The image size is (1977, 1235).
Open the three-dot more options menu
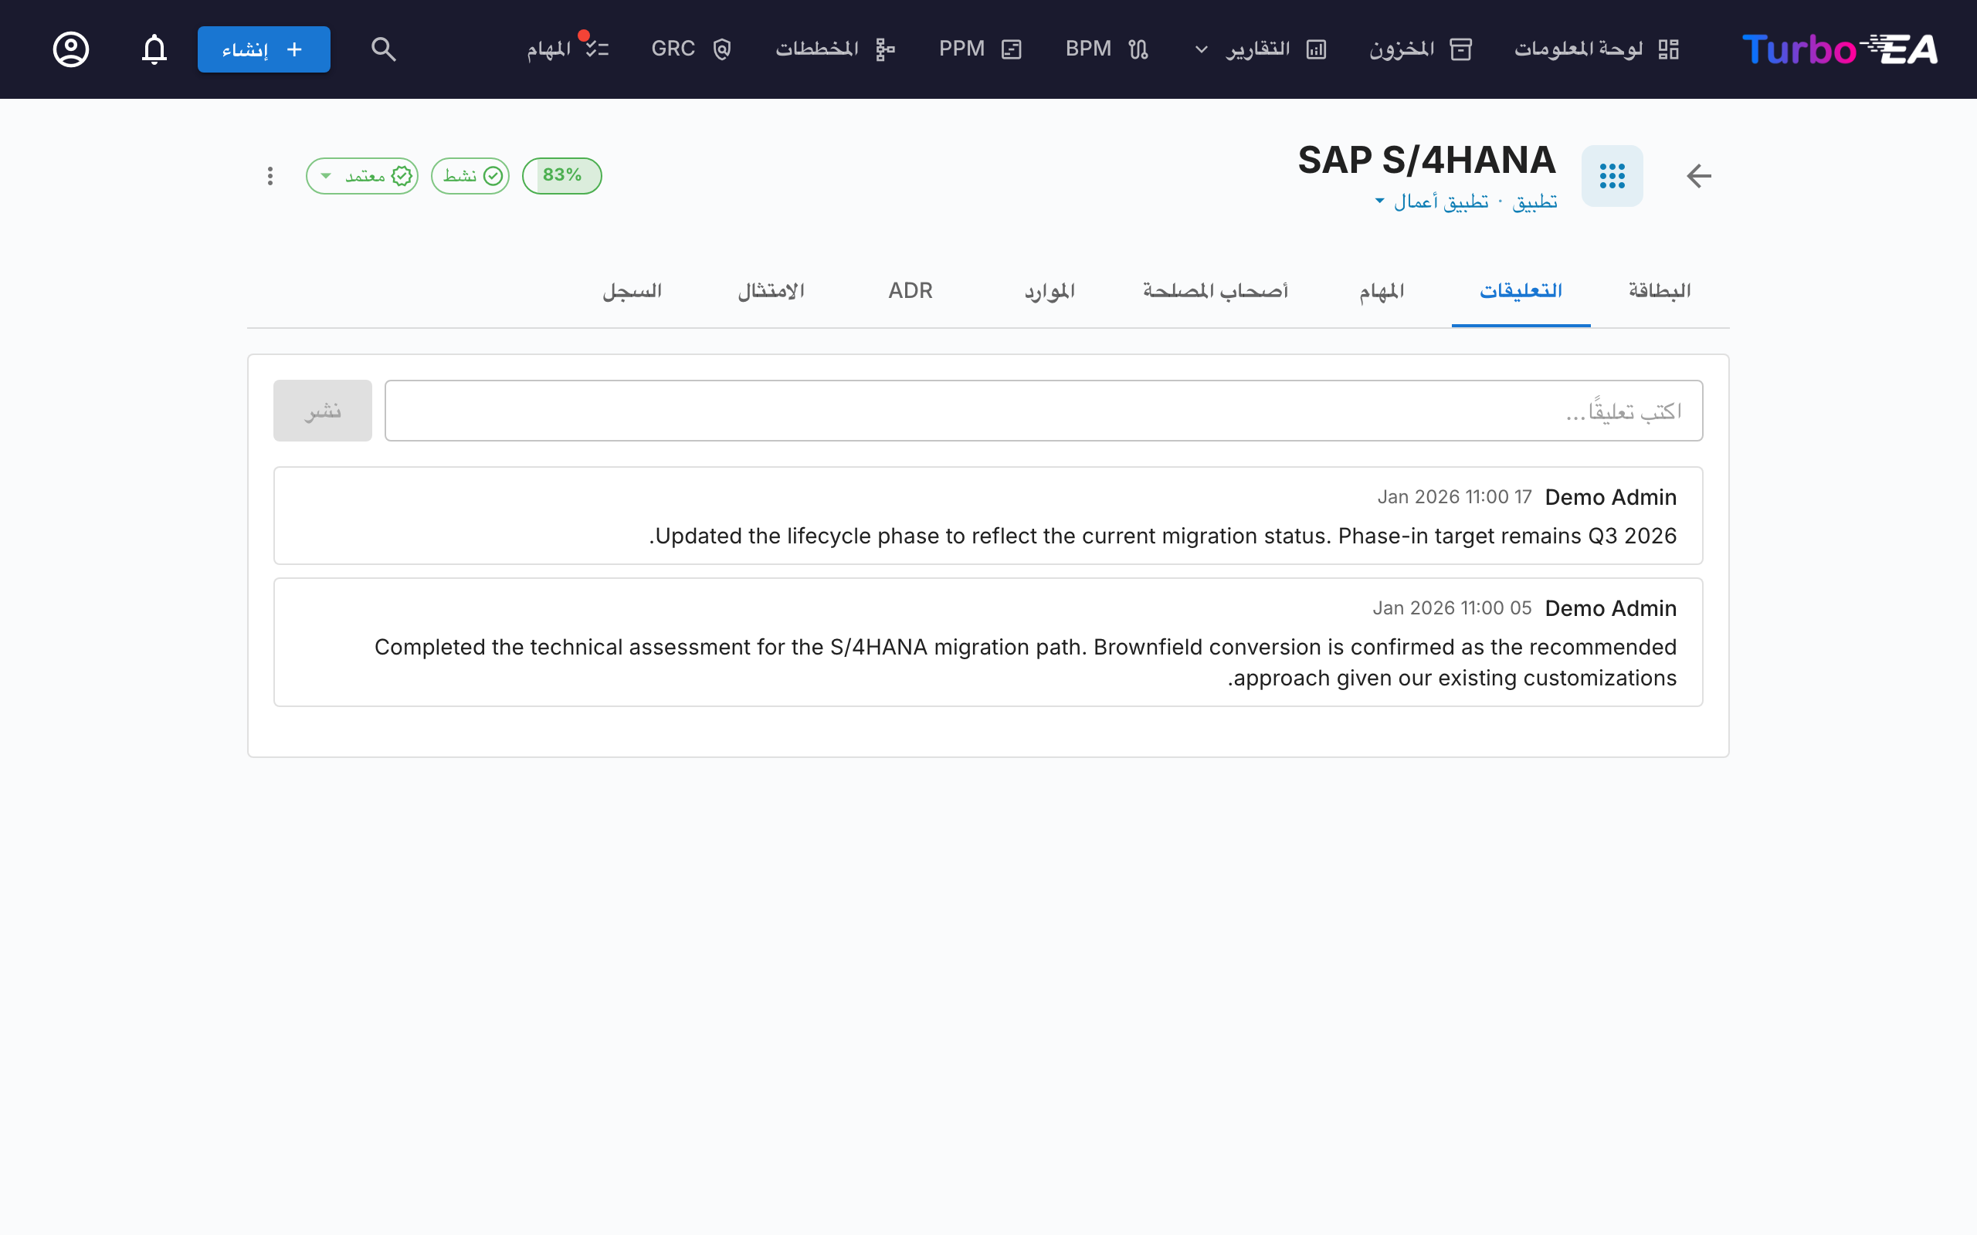tap(270, 176)
